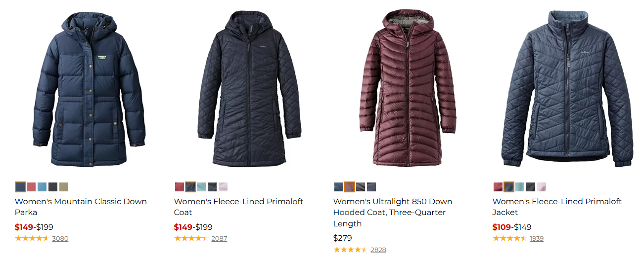Select the charcoal swatch for Mountain Classic Parka
Viewport: 641px width, 254px height.
tap(53, 187)
